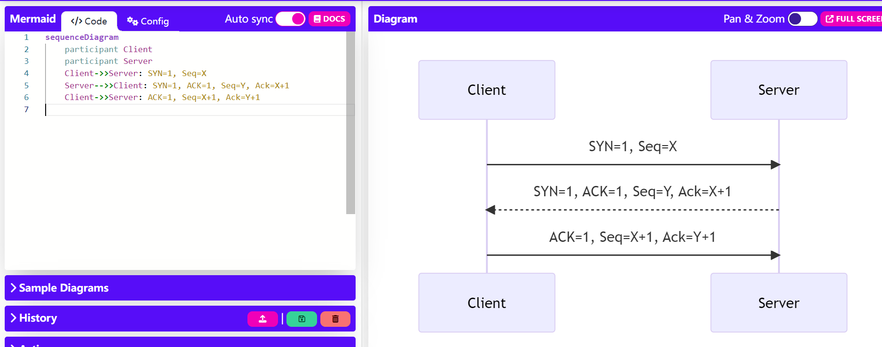Toggle the Auto sync switch
Screen dimensions: 882x347
click(x=291, y=19)
